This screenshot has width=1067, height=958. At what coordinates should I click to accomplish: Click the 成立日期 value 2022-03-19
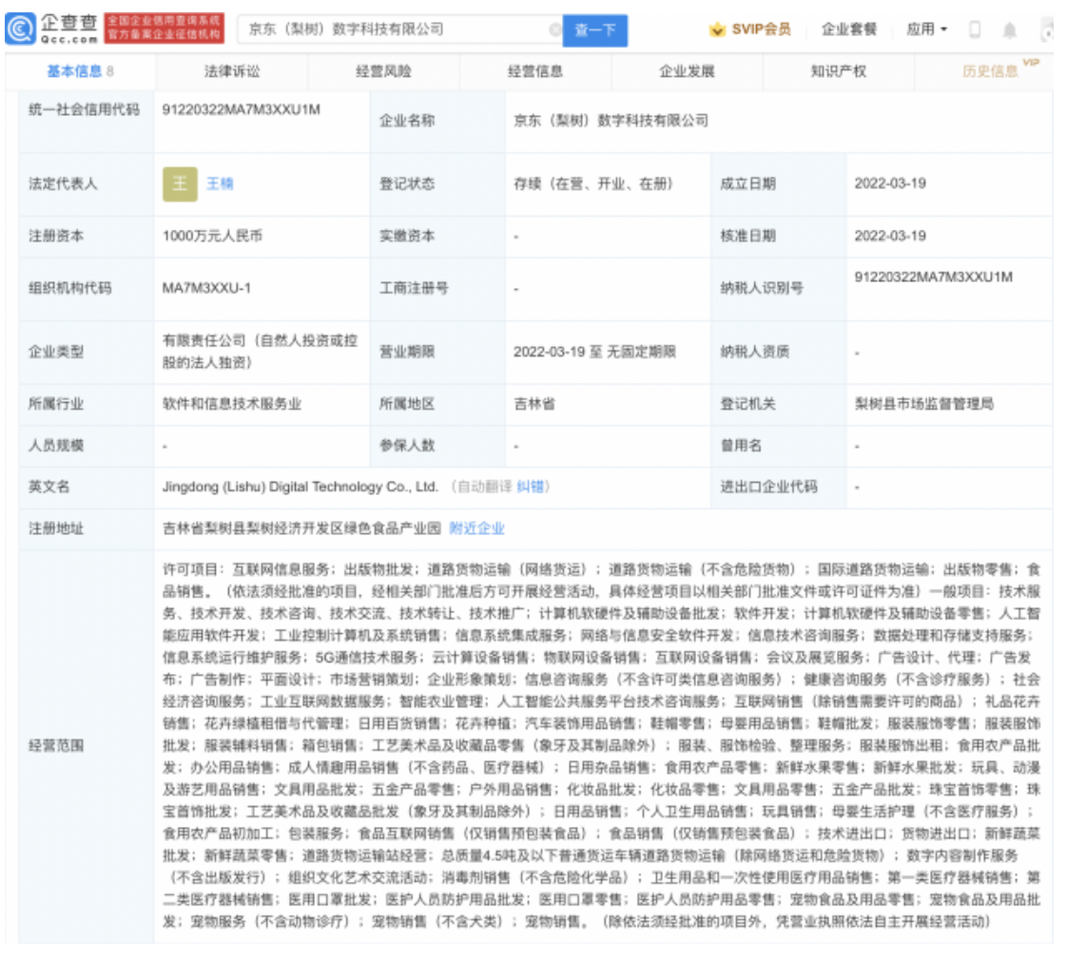click(x=890, y=183)
